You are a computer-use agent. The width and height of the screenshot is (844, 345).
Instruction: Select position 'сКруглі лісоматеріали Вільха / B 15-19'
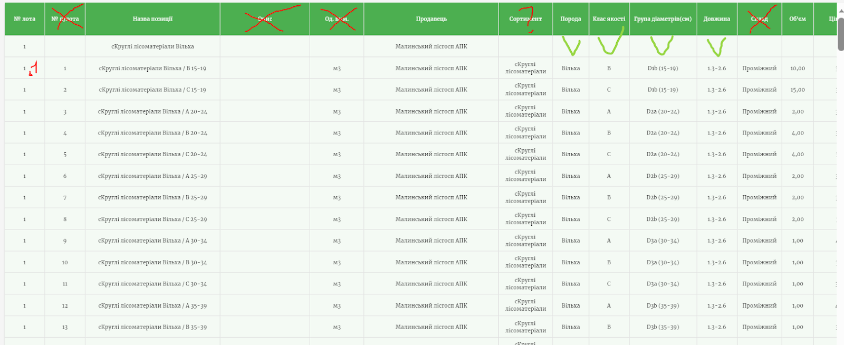pyautogui.click(x=152, y=69)
